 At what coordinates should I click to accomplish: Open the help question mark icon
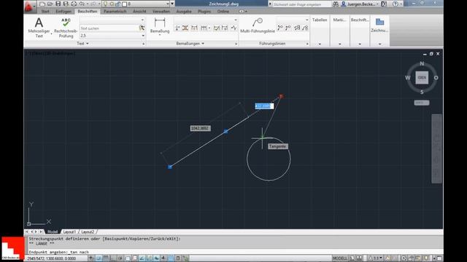pos(395,4)
